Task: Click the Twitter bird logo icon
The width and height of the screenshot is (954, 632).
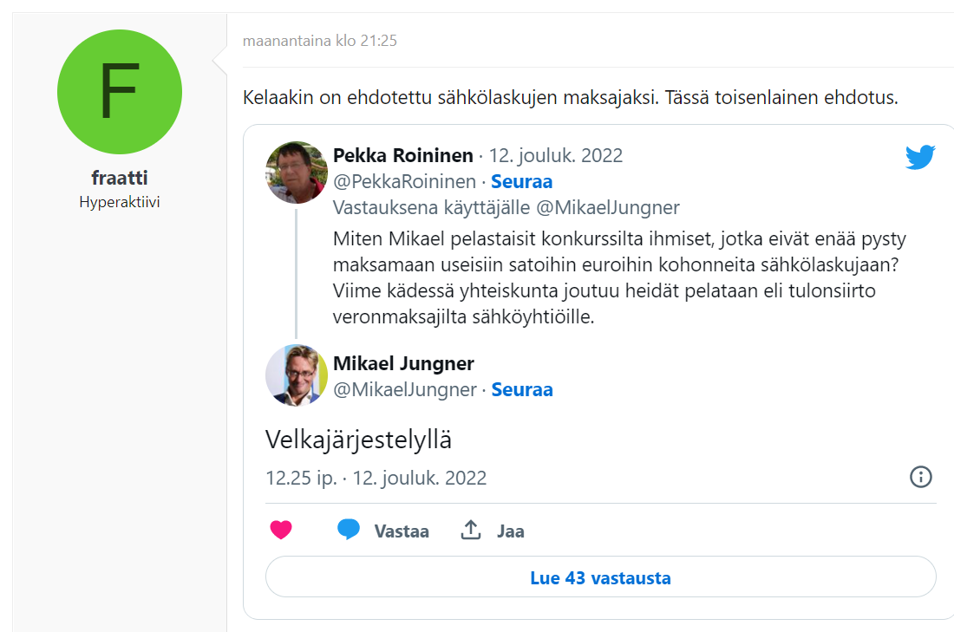Action: click(x=920, y=157)
